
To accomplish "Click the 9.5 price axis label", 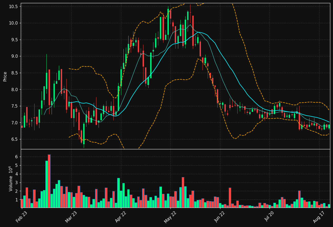I will [x=14, y=40].
